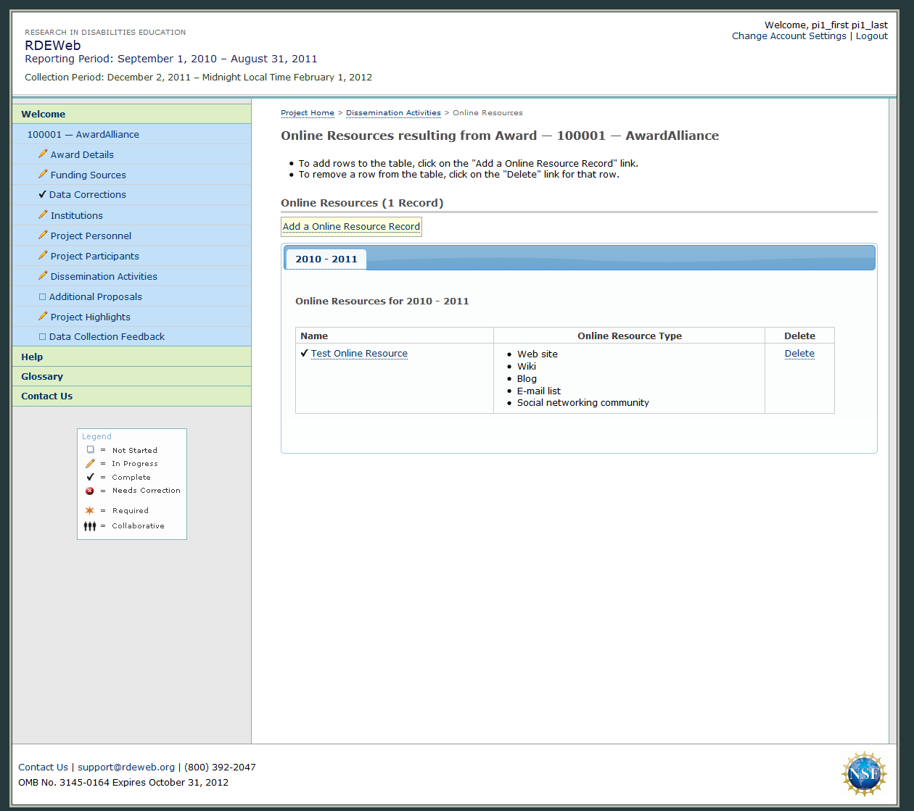Click the Logout link
The height and width of the screenshot is (811, 914).
click(871, 36)
